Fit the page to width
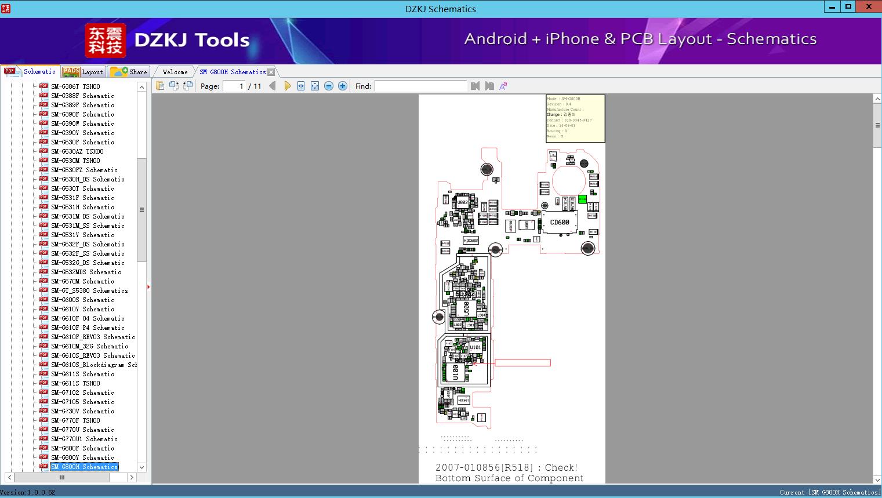This screenshot has height=498, width=882. click(x=301, y=86)
